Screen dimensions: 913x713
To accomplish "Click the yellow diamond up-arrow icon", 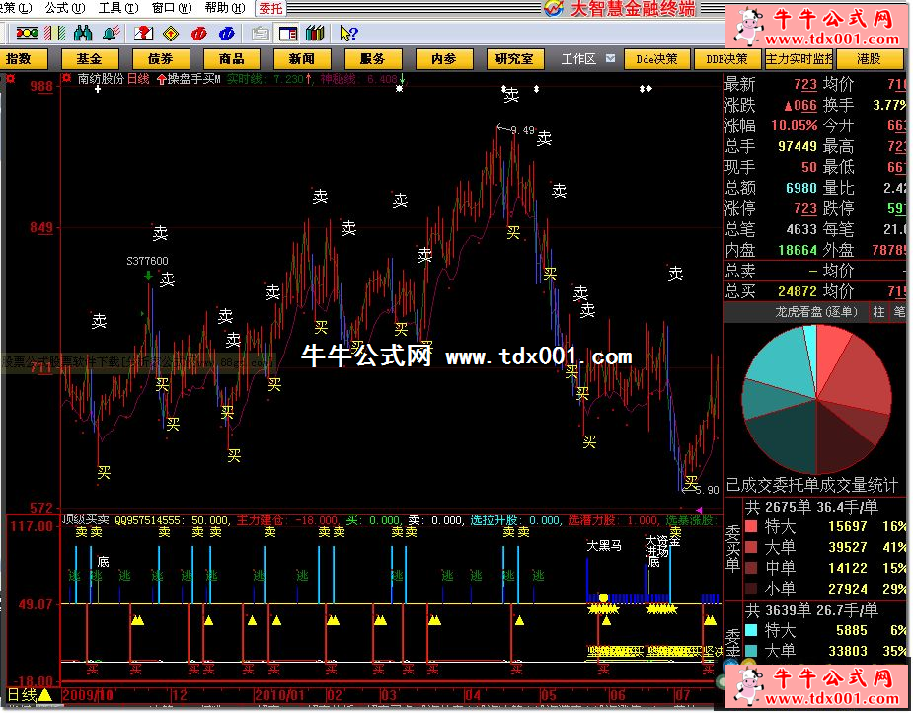I will coord(171,34).
